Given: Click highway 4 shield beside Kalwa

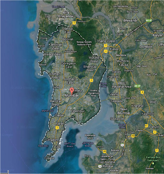Looking at the screenshot, I should point(106,51).
